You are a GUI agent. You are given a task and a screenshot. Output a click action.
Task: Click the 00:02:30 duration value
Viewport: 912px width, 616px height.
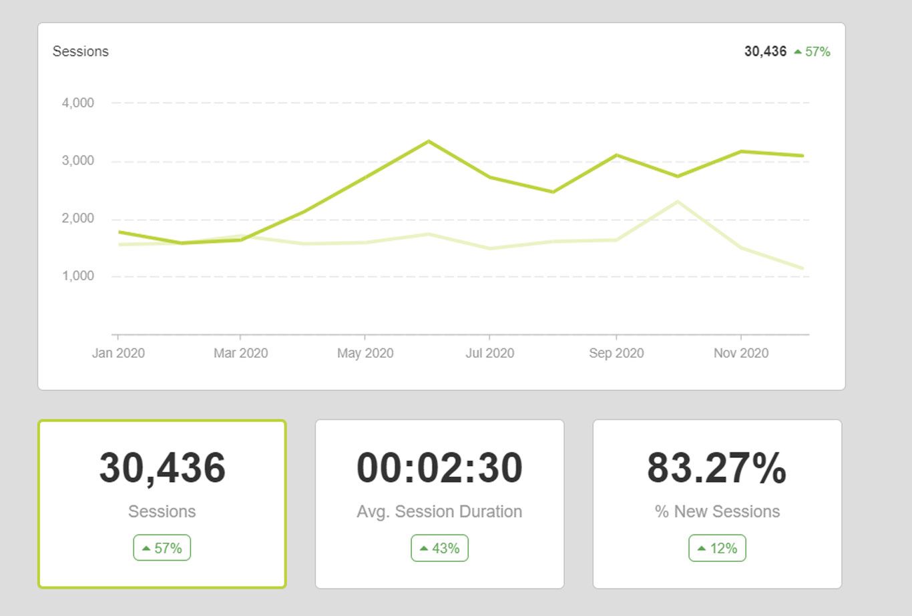tap(439, 467)
